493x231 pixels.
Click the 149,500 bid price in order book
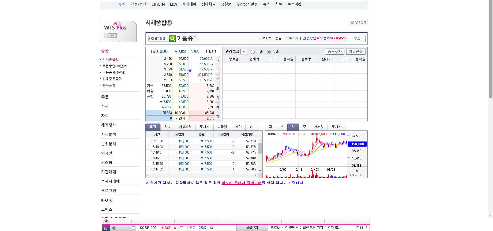click(x=183, y=91)
